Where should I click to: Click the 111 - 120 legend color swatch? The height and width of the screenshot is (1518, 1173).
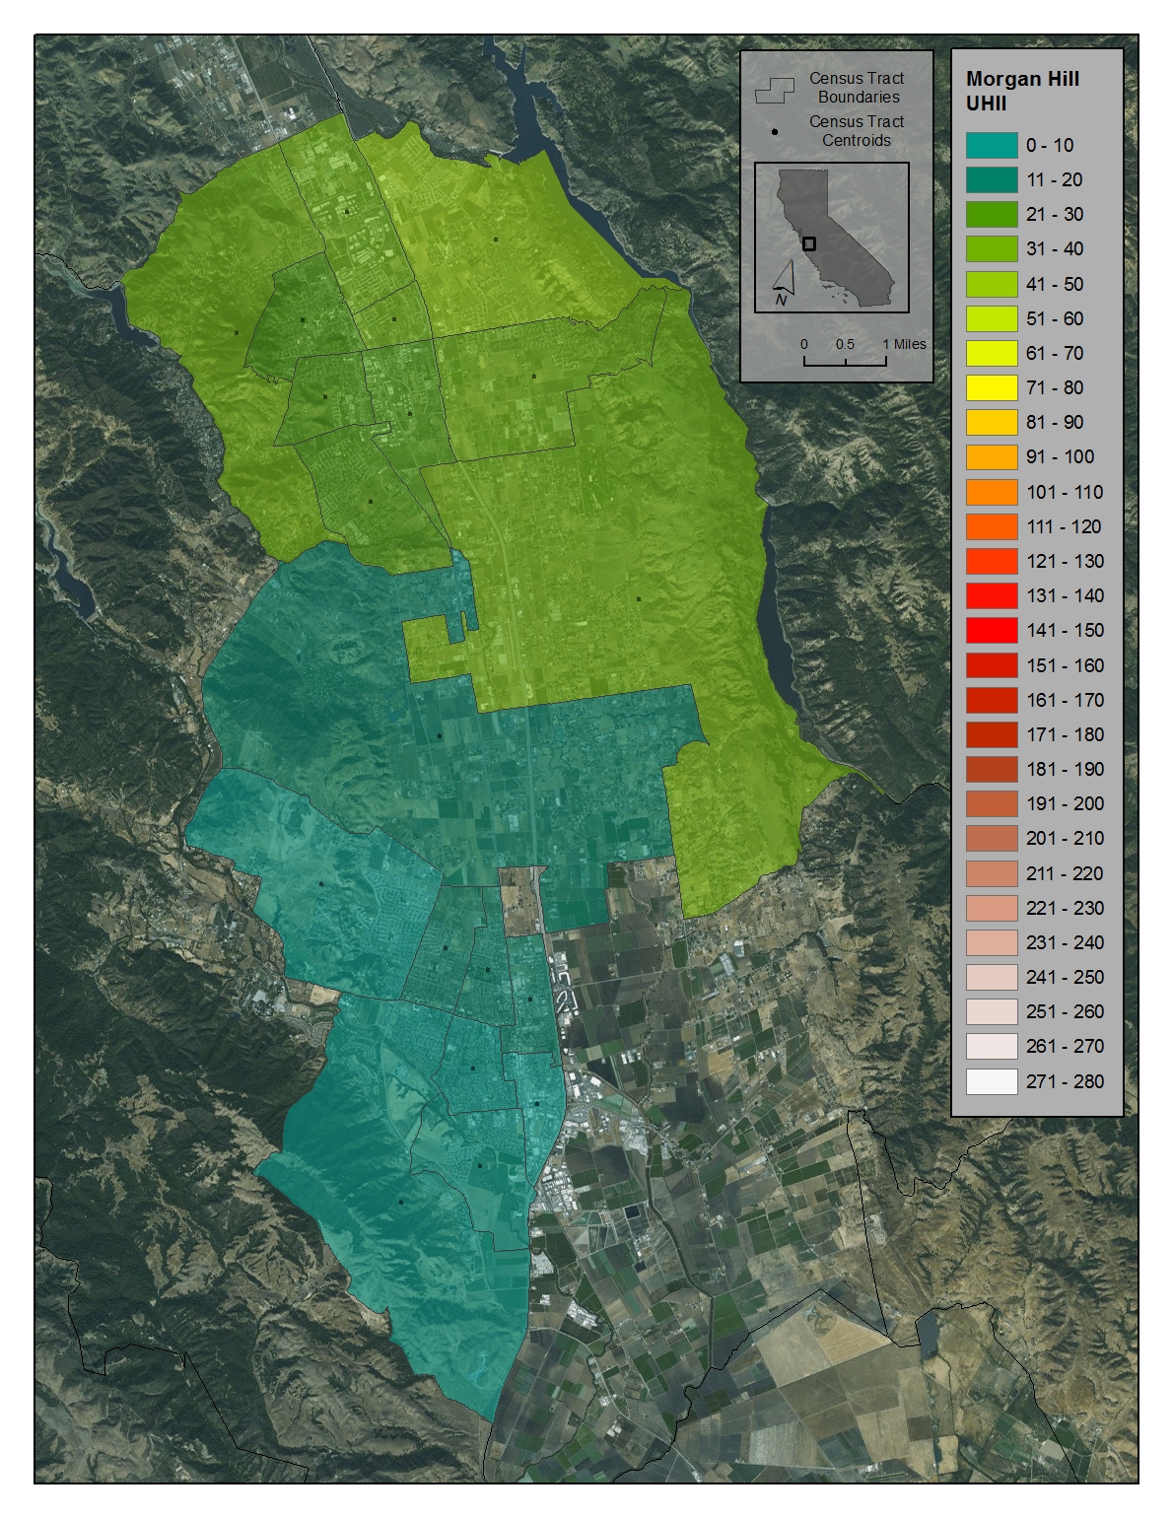[991, 526]
